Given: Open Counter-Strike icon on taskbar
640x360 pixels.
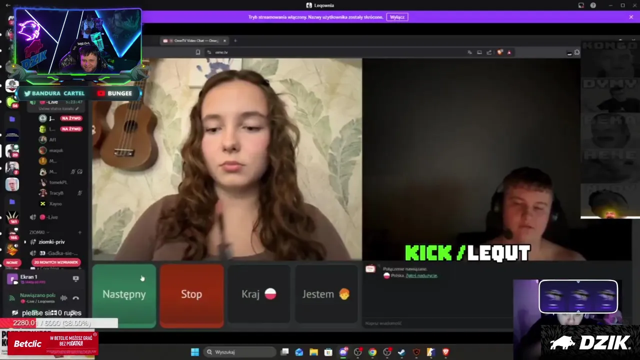Looking at the screenshot, I should pyautogui.click(x=431, y=352).
